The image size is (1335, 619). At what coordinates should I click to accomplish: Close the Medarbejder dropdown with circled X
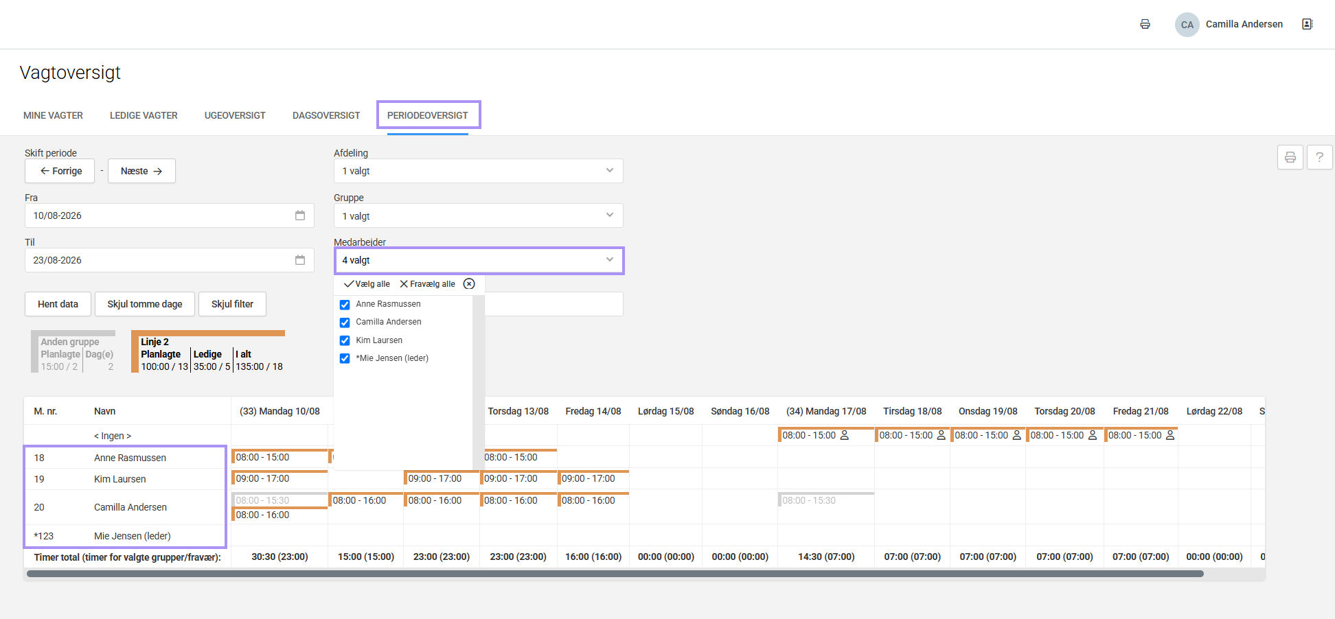[469, 284]
